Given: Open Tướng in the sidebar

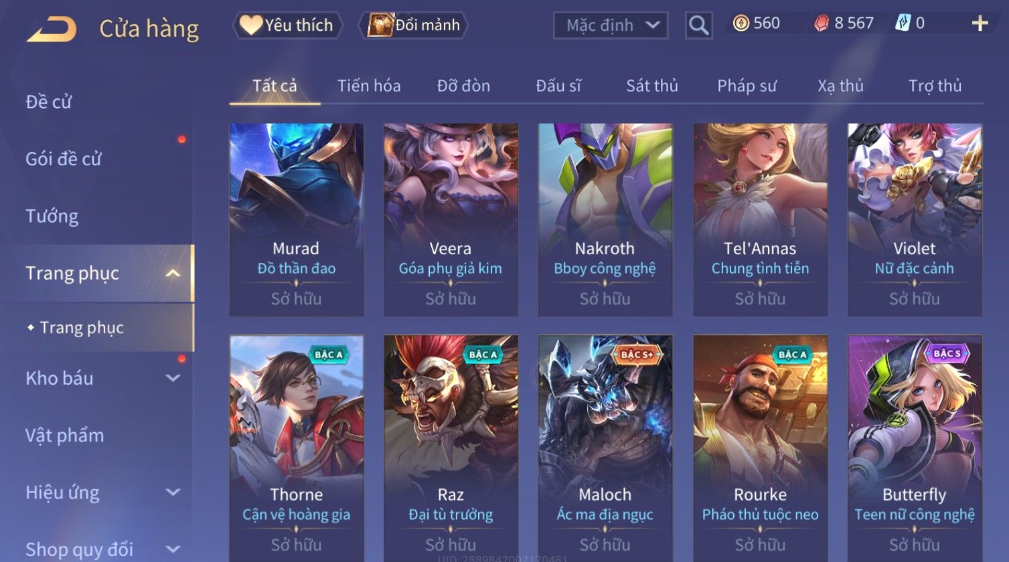Looking at the screenshot, I should point(52,216).
